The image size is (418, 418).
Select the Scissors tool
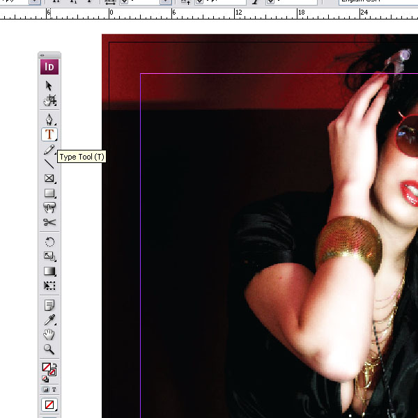49,222
